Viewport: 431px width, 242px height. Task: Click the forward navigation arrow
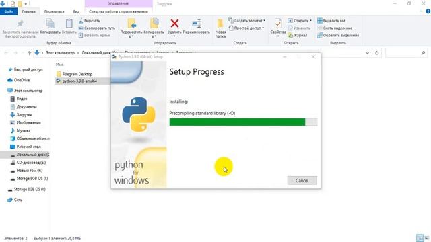(x=15, y=53)
